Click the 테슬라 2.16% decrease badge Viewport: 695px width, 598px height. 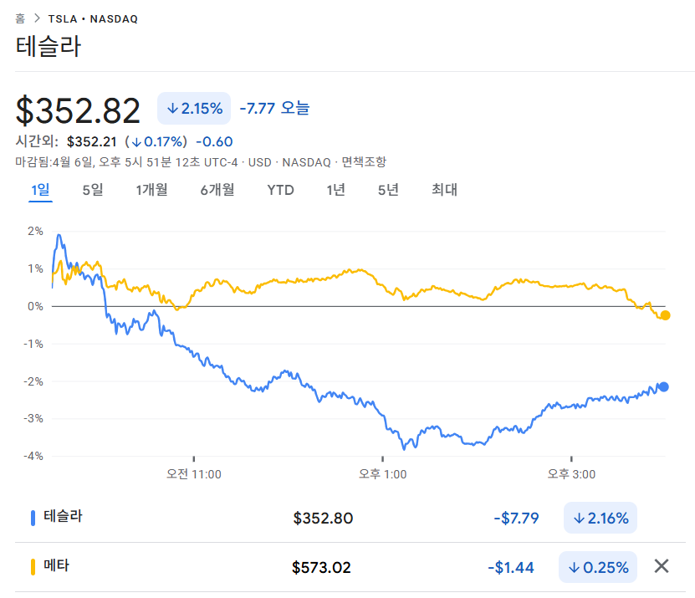coord(600,519)
